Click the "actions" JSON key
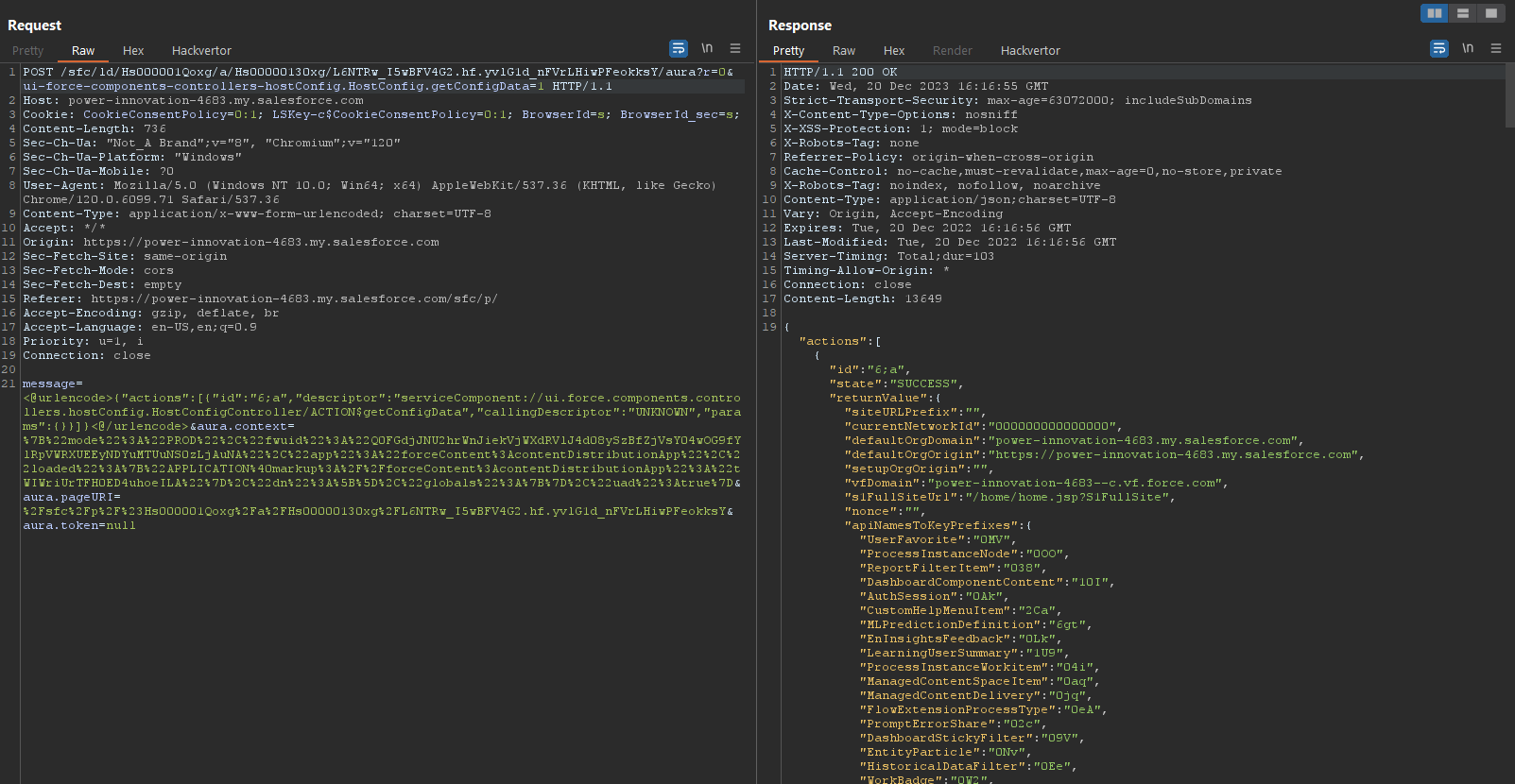Viewport: 1515px width, 784px height. 833,341
